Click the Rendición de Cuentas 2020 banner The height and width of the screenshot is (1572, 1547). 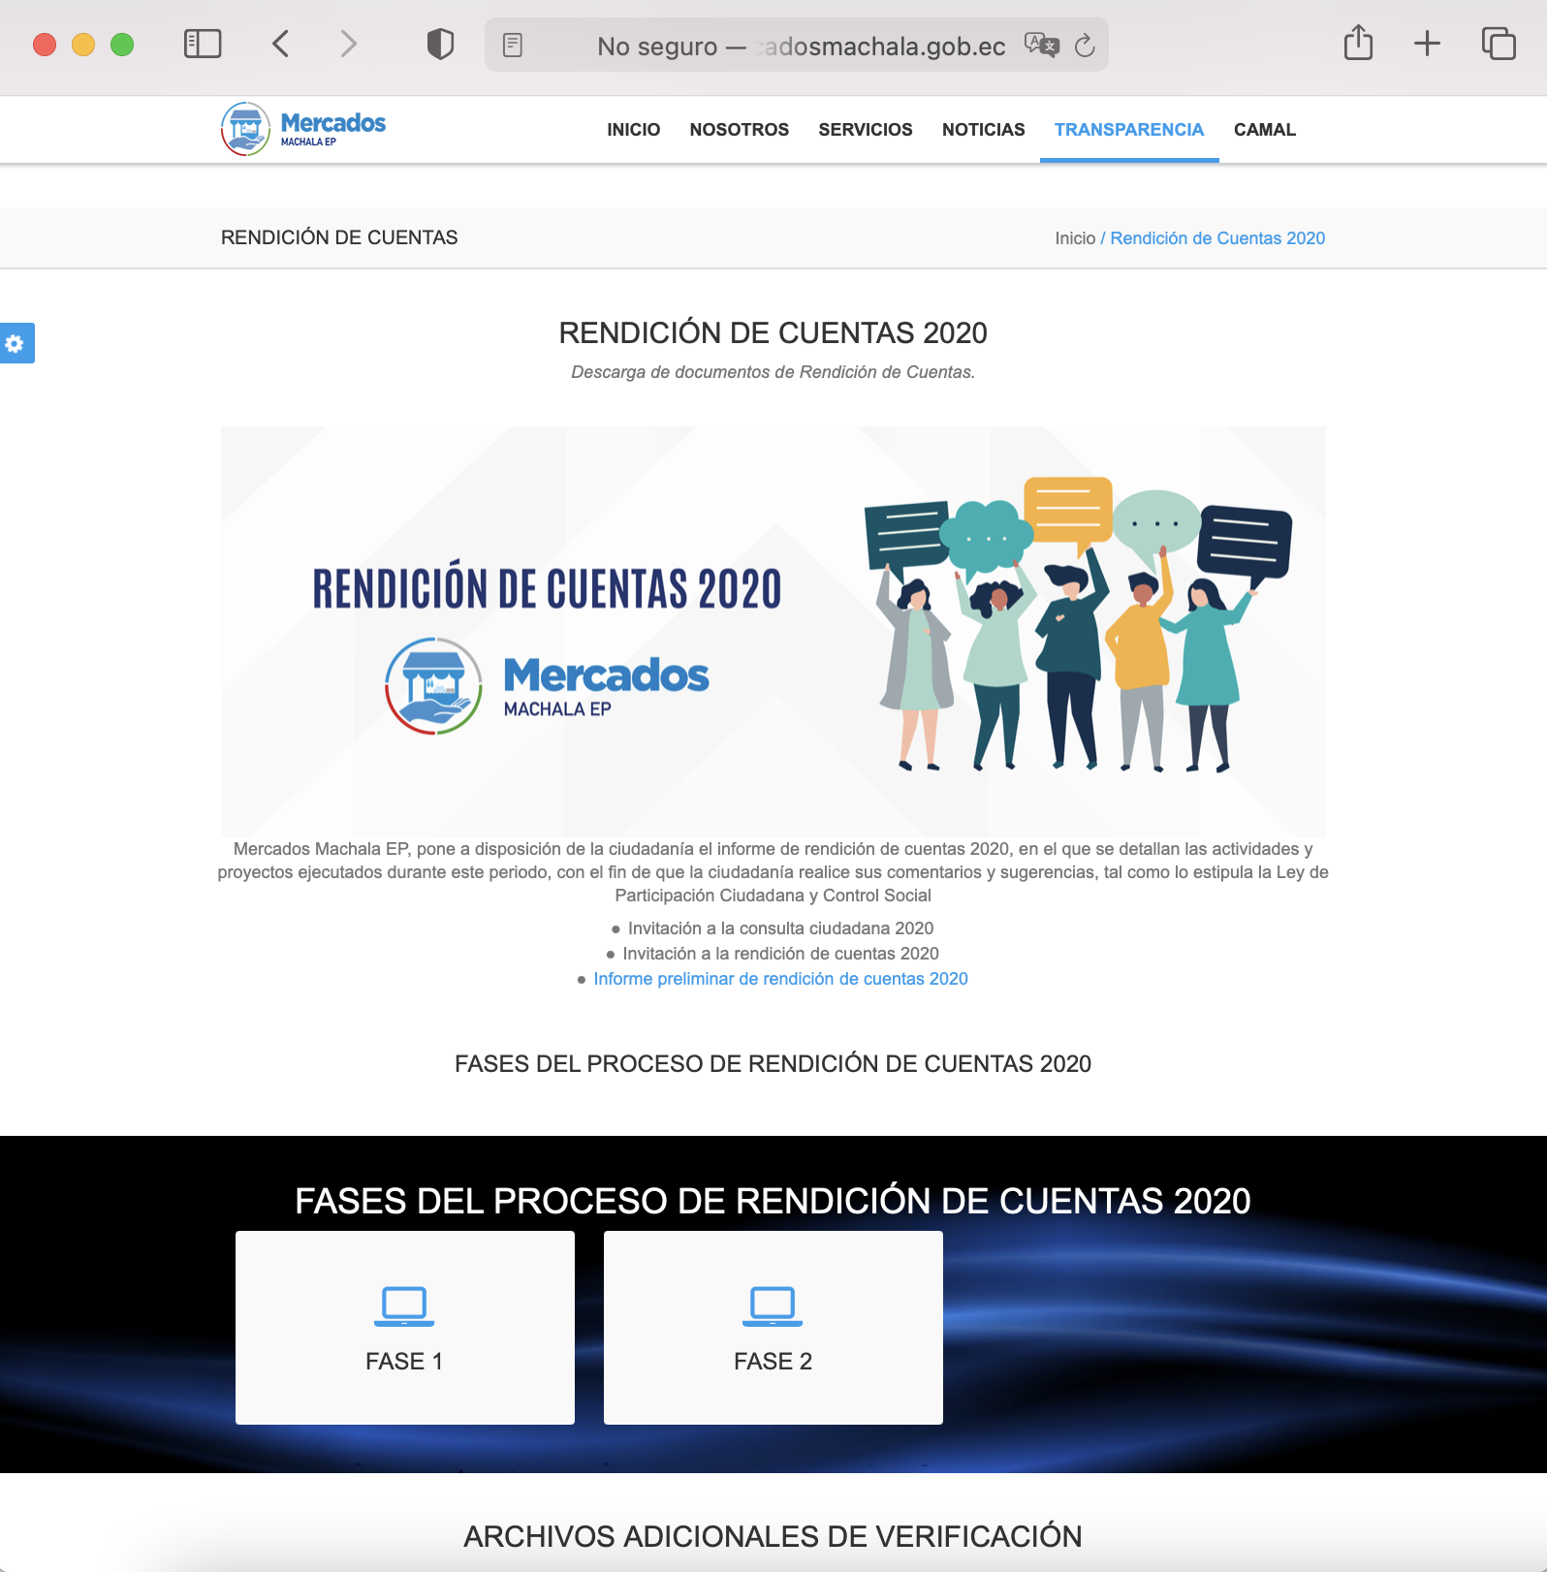[x=773, y=631]
